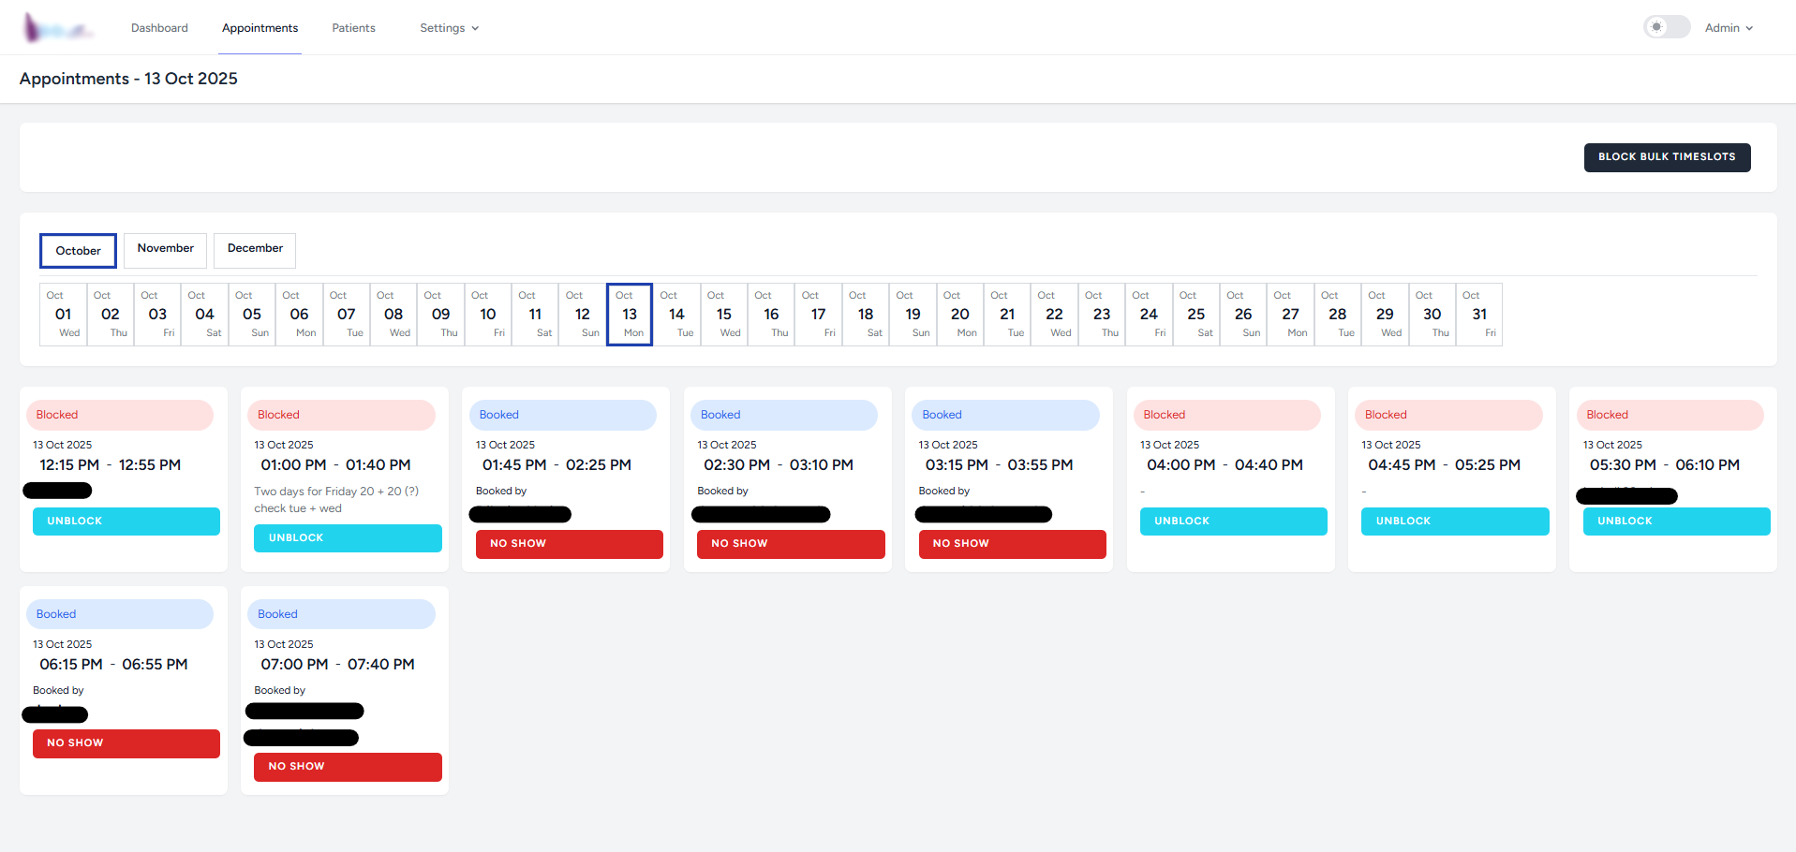This screenshot has height=852, width=1796.
Task: Unblock the 04:45 PM timeslot
Action: click(x=1455, y=521)
